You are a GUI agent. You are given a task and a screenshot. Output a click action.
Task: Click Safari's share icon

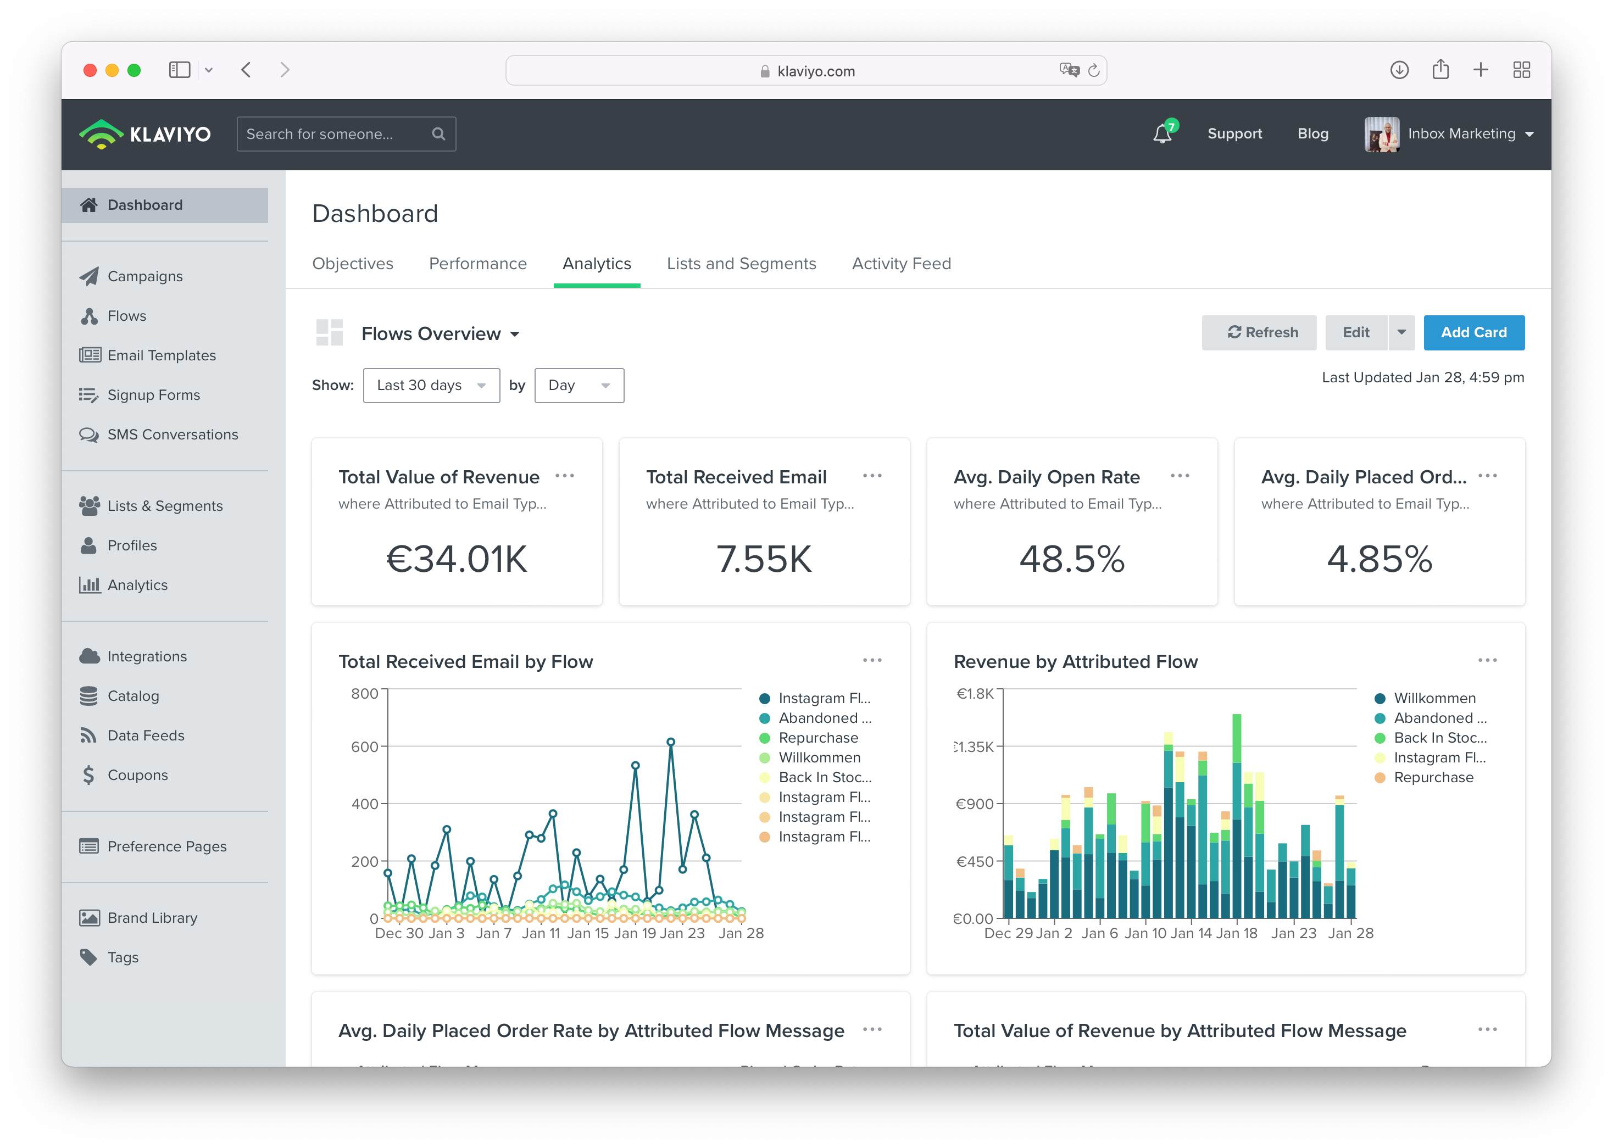(1440, 70)
